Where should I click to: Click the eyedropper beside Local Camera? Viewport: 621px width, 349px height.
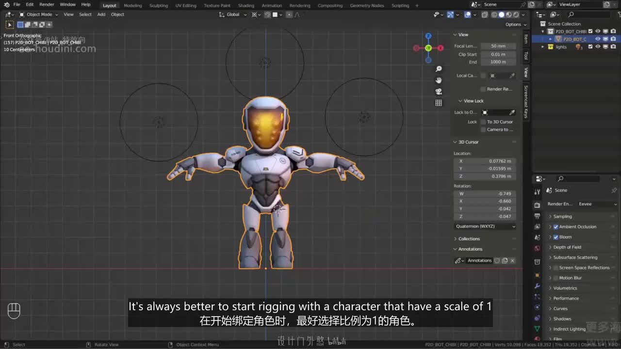[x=512, y=76]
